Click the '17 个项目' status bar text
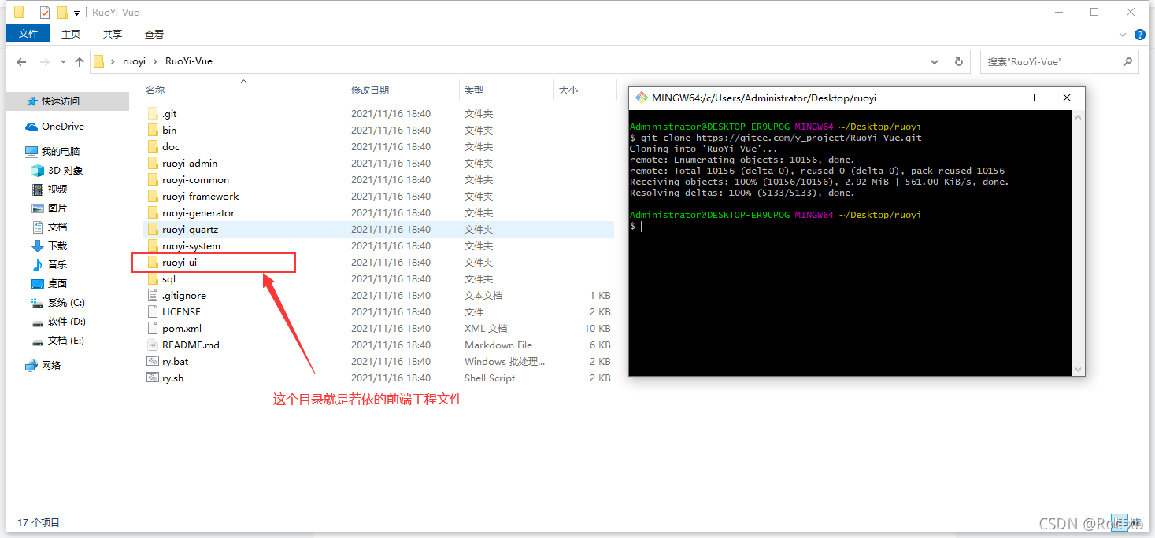Screen dimensions: 1155x538 point(39,522)
